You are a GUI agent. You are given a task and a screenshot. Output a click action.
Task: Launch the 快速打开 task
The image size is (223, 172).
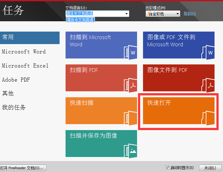tap(179, 111)
